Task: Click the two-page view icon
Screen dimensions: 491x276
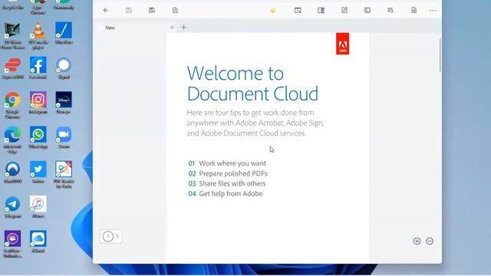Action: tap(321, 10)
